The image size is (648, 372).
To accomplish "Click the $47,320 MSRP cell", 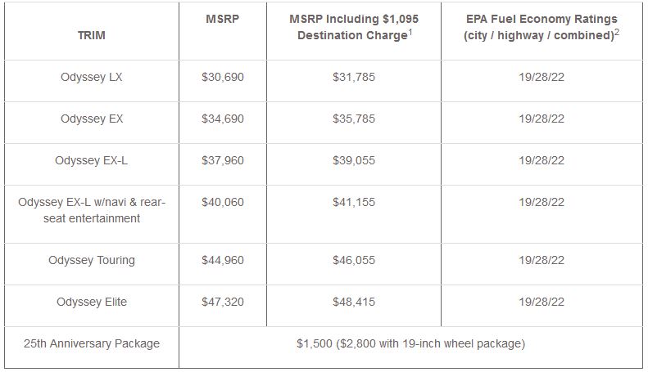I will point(223,303).
